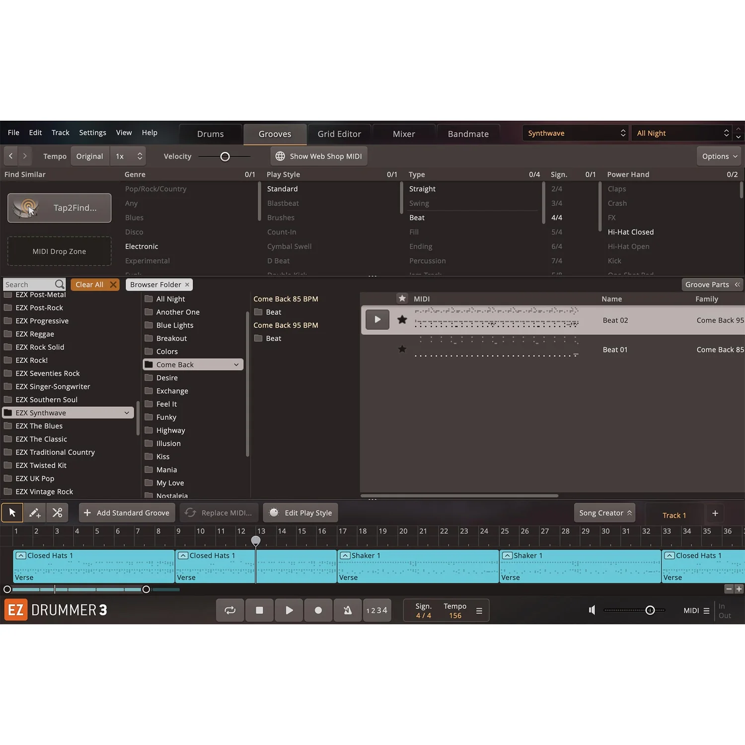Switch to the Drums tab
Image resolution: width=745 pixels, height=745 pixels.
coord(211,134)
